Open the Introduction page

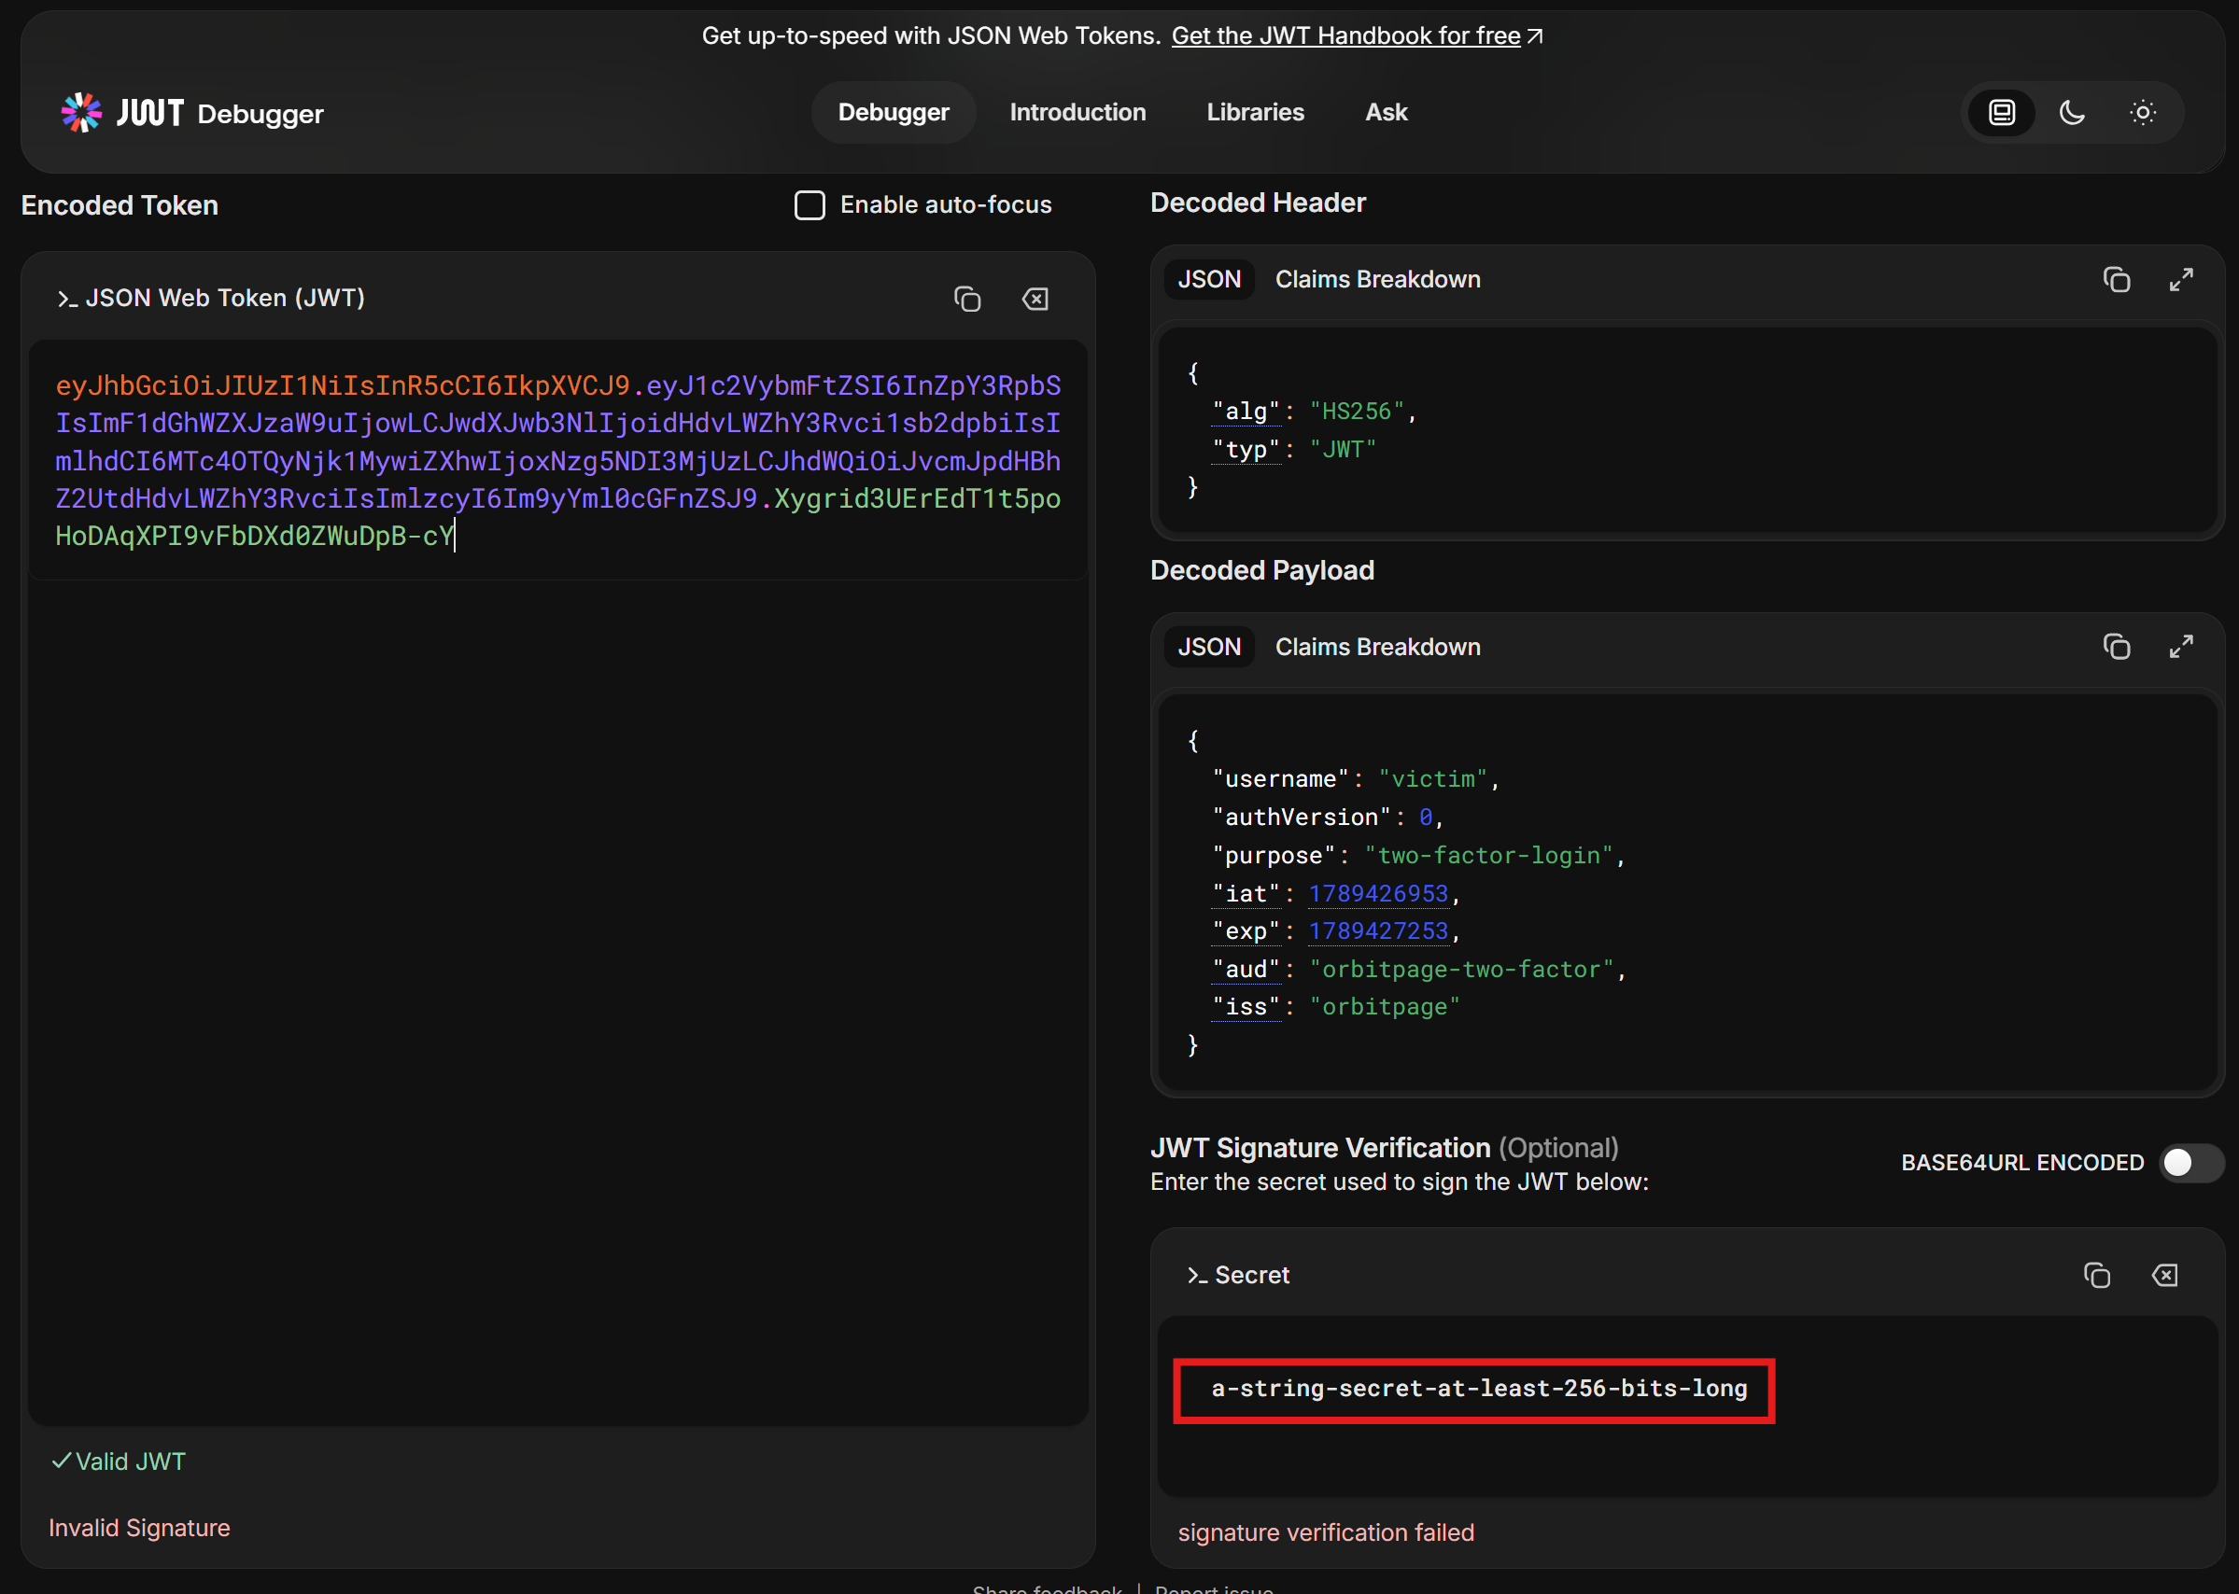pos(1077,112)
